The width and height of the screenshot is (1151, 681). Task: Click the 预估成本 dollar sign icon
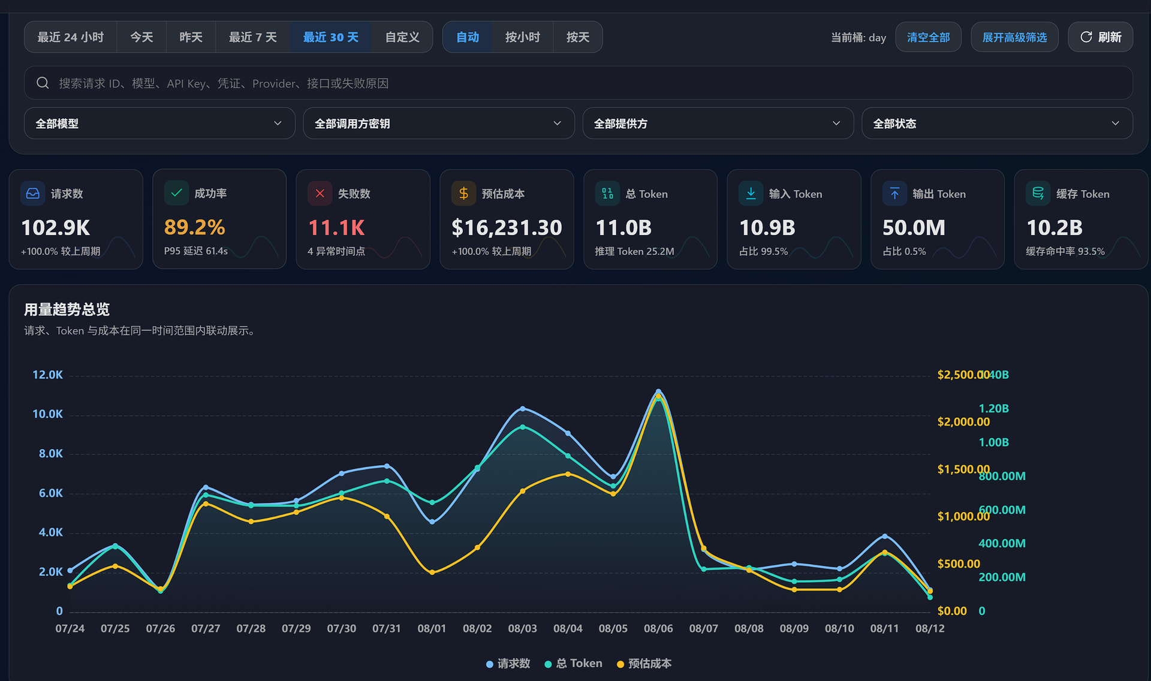coord(463,194)
